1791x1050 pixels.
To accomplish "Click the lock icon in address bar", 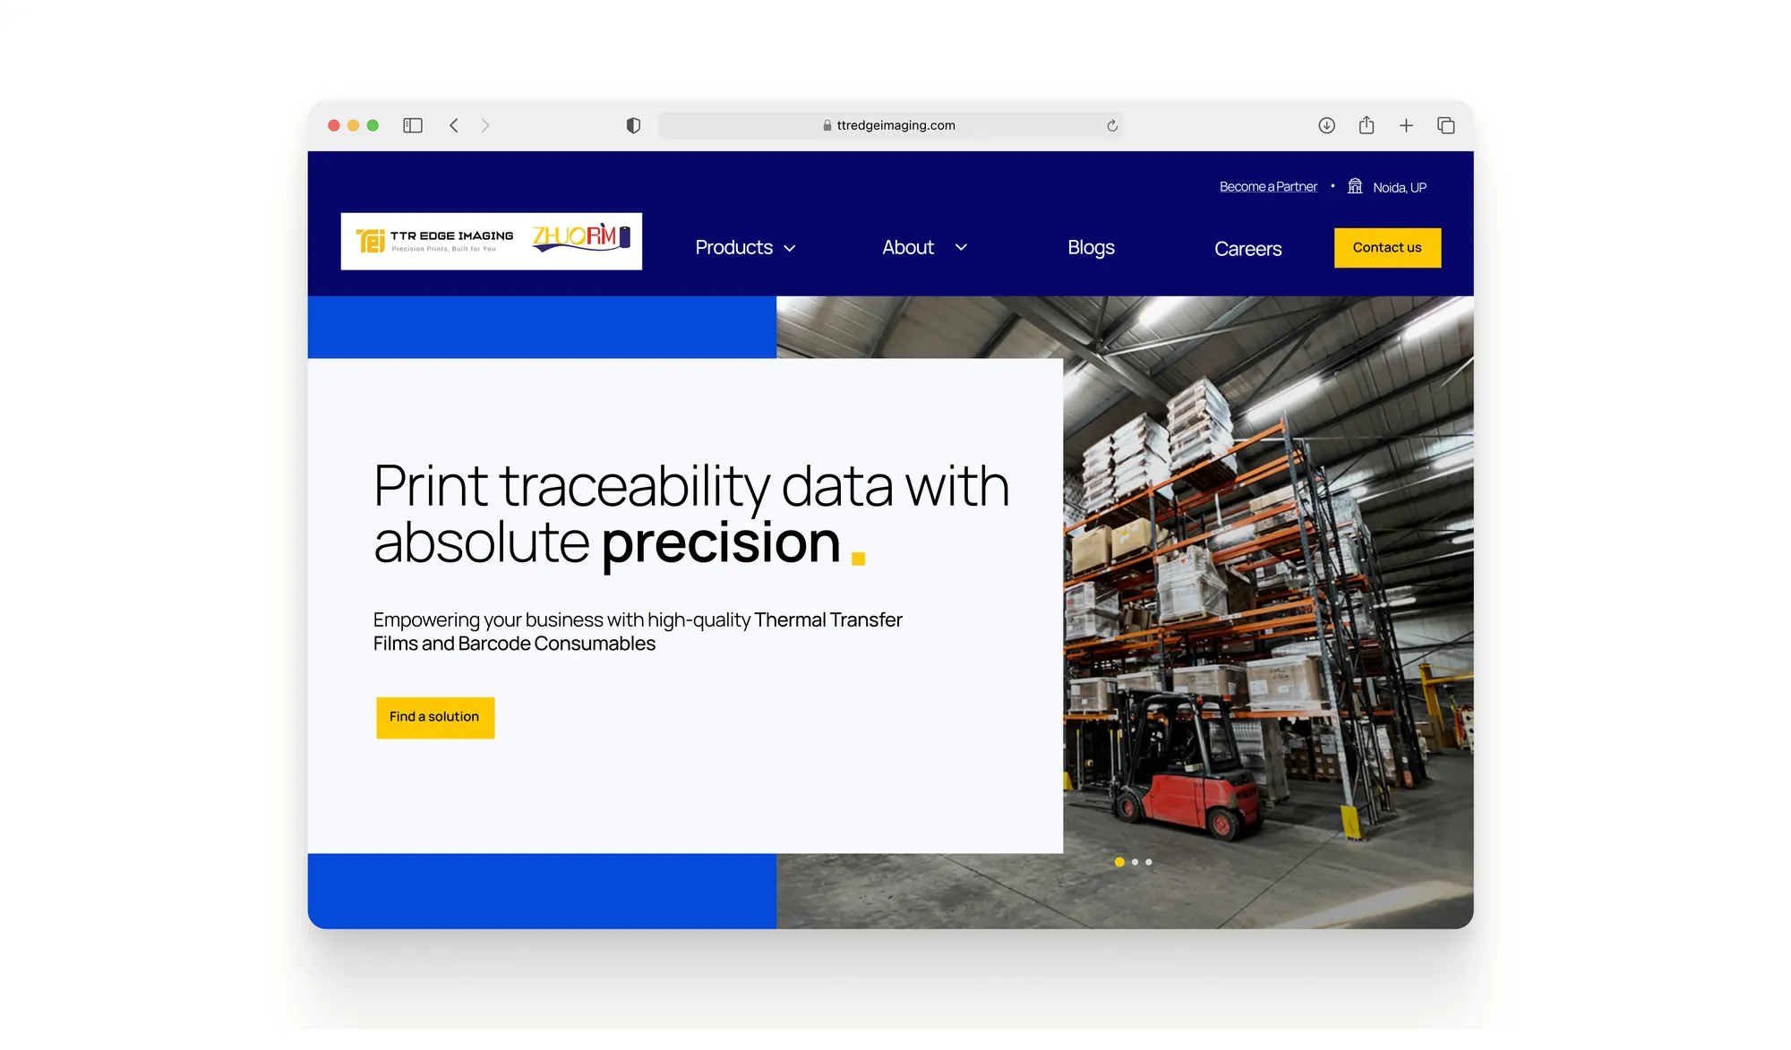I will click(827, 125).
